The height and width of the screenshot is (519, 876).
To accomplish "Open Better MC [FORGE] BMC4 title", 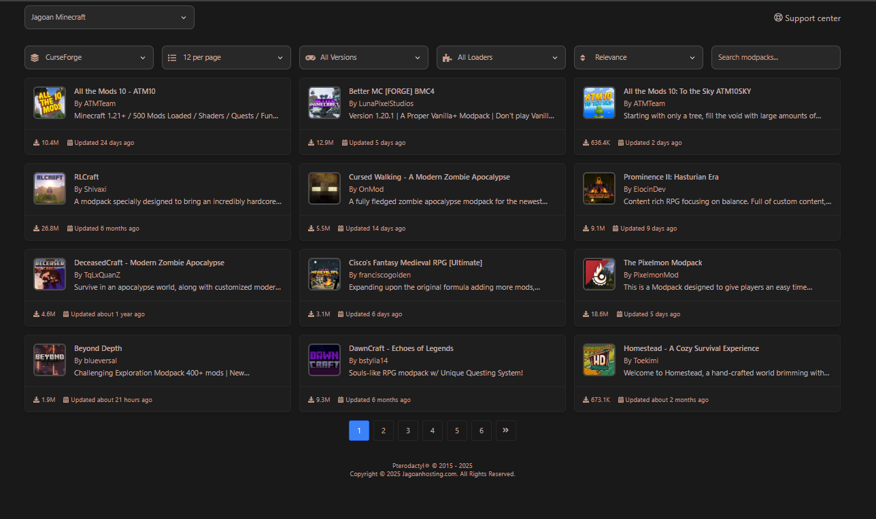I will coord(392,91).
